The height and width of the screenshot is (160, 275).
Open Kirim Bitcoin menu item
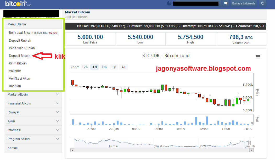pos(18,63)
